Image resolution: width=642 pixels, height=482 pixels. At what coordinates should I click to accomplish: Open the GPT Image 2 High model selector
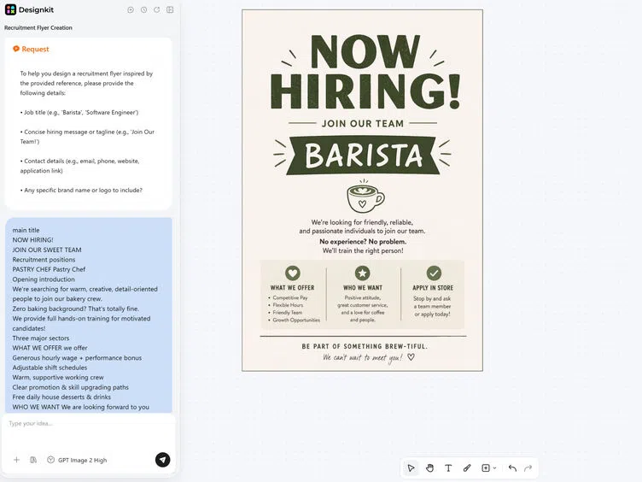point(77,460)
